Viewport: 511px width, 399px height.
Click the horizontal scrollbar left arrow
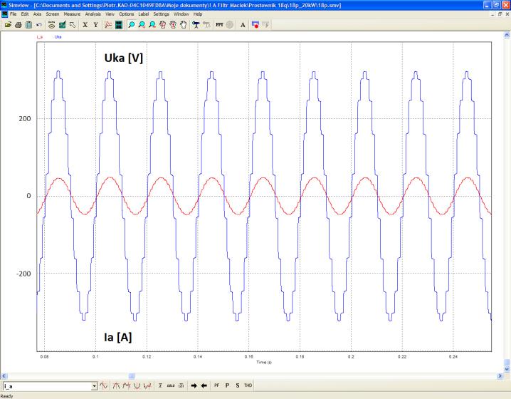[x=4, y=376]
